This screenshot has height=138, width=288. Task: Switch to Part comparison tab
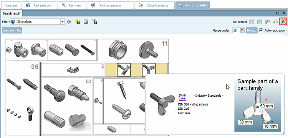[x=110, y=5]
